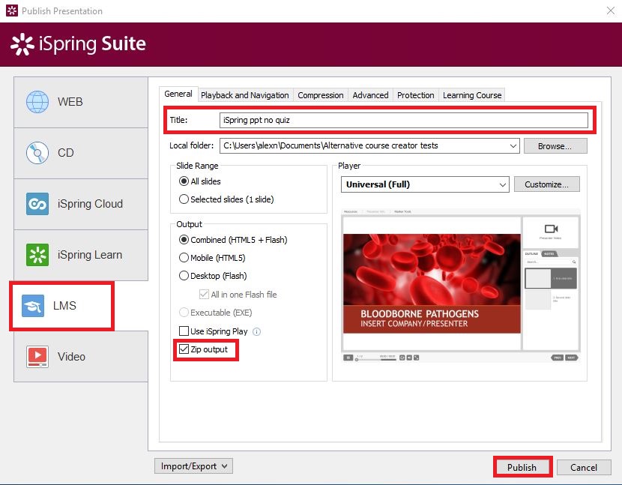622x485 pixels.
Task: Expand the Local folder path dropdown
Action: click(513, 146)
